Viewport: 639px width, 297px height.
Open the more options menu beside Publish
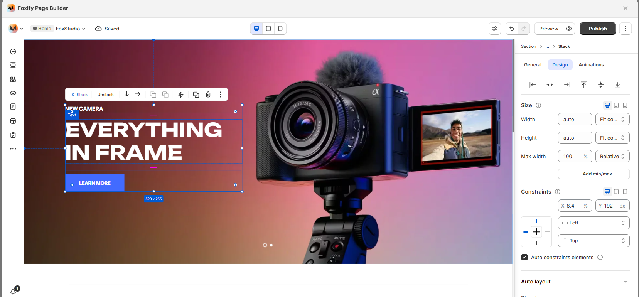[x=626, y=29]
